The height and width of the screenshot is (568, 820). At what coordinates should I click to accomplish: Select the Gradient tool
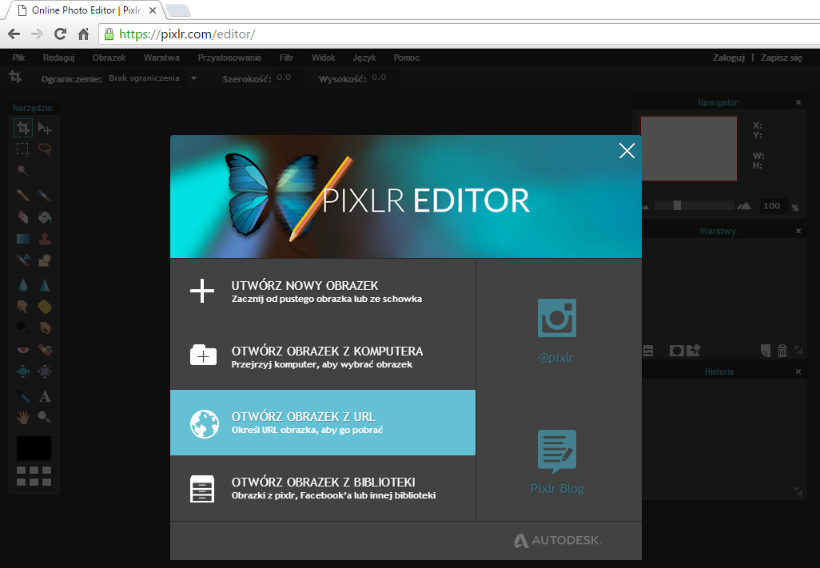23,239
